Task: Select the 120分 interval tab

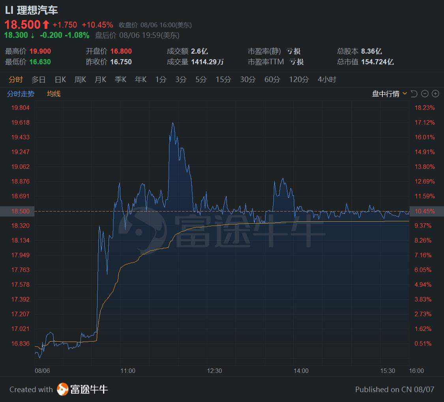Action: point(299,80)
